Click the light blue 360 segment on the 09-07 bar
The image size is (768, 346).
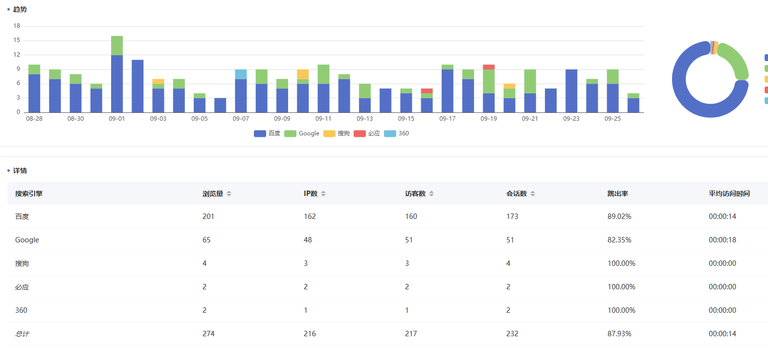[241, 74]
